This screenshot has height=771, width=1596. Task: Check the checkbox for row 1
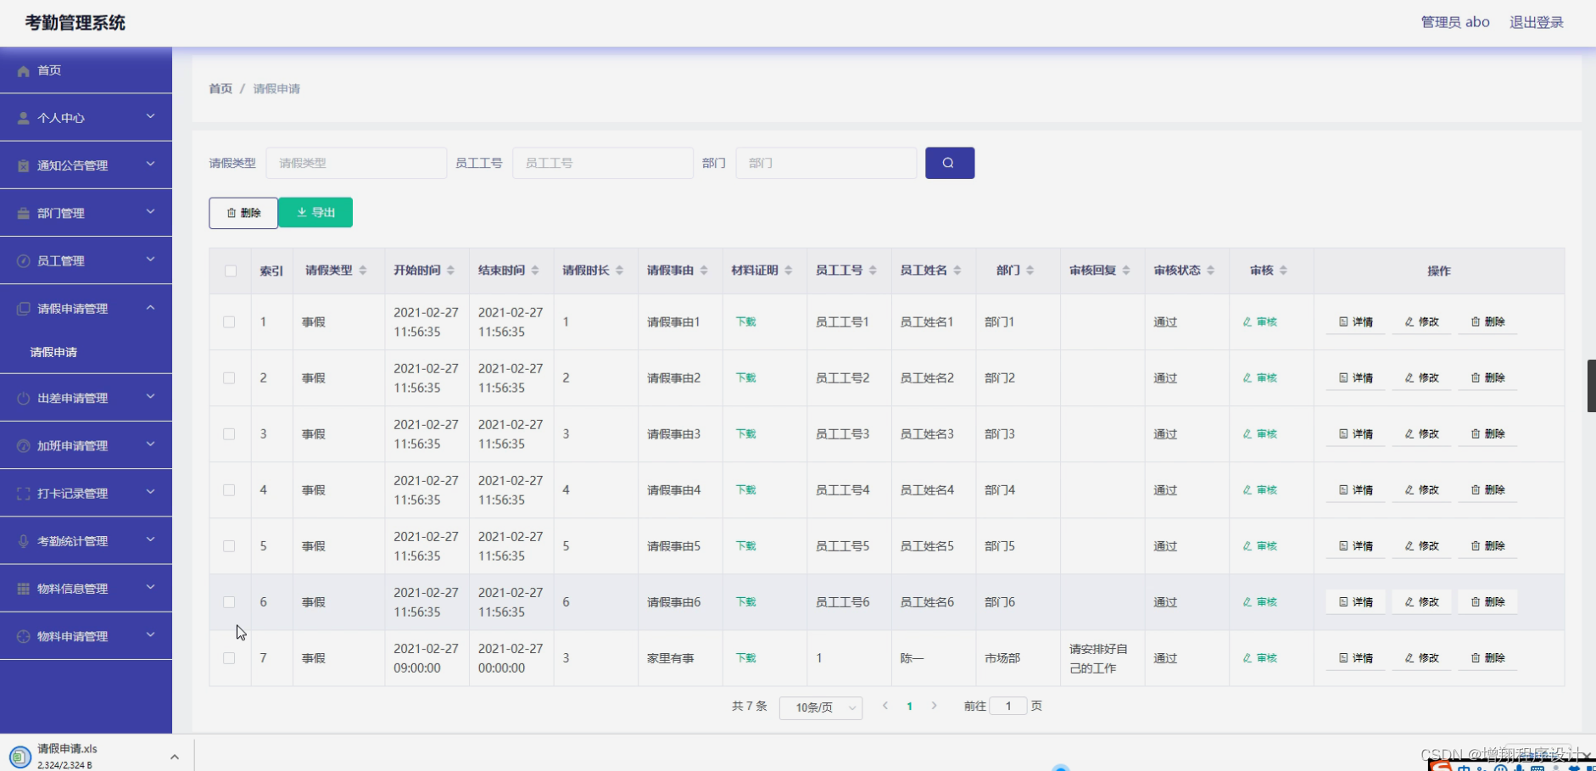pos(229,322)
